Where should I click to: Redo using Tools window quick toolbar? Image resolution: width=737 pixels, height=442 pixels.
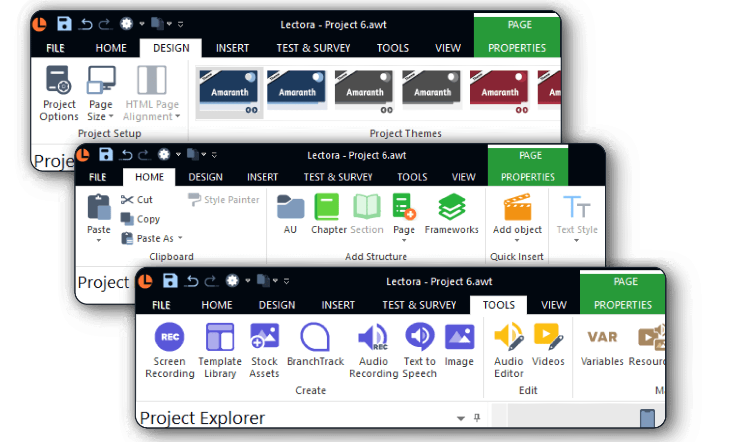click(211, 281)
